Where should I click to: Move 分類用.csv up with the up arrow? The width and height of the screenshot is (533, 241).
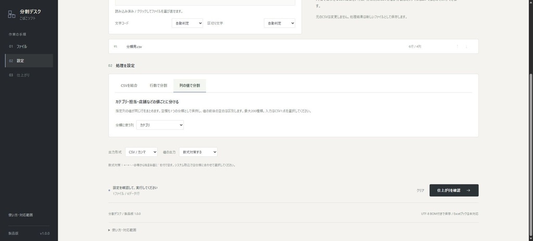click(457, 47)
